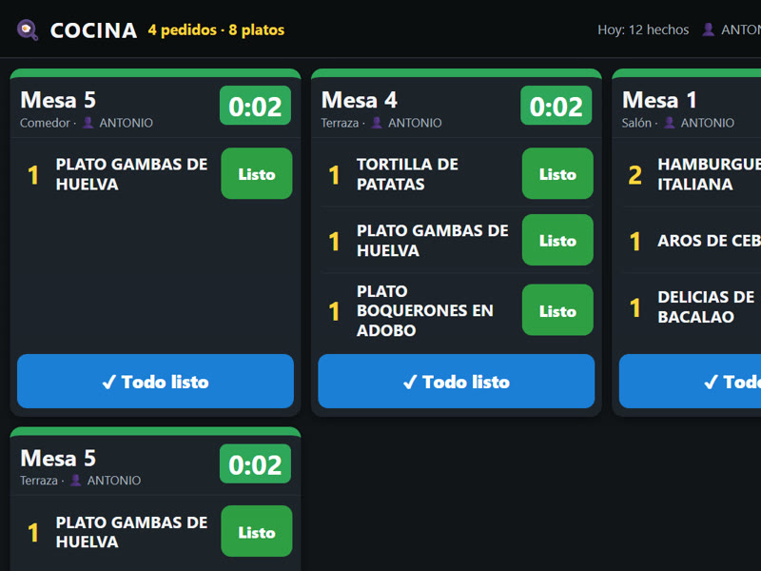Click the 0:02 timer on Mesa 5 Terraza
The height and width of the screenshot is (571, 761).
click(x=255, y=464)
